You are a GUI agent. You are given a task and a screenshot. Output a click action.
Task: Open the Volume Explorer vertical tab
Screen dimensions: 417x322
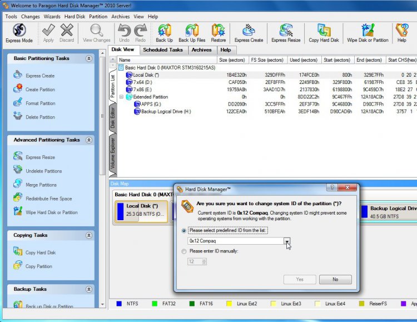tap(112, 153)
